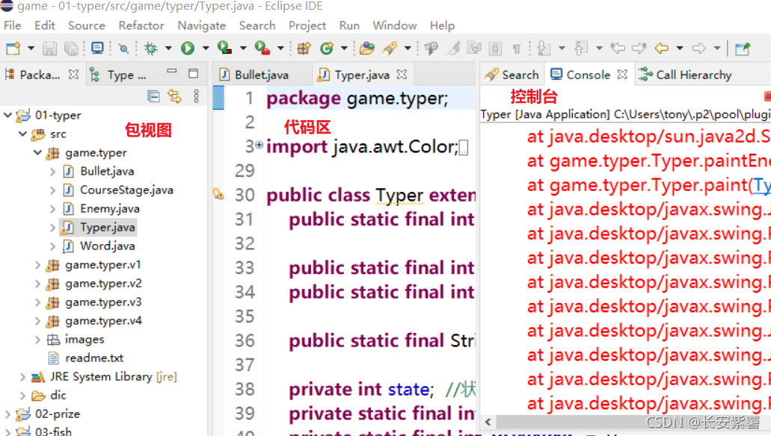This screenshot has height=436, width=771.
Task: Collapse the game.typer package node
Action: point(38,153)
